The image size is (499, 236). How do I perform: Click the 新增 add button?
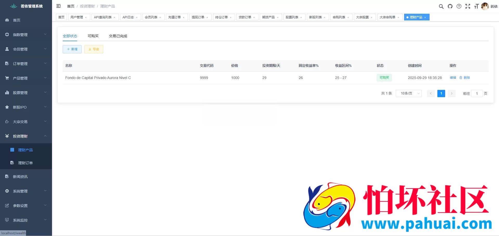click(72, 49)
